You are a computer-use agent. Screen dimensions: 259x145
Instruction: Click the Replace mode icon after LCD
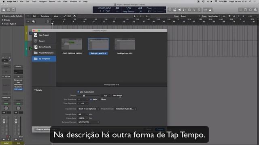(x=170, y=10)
